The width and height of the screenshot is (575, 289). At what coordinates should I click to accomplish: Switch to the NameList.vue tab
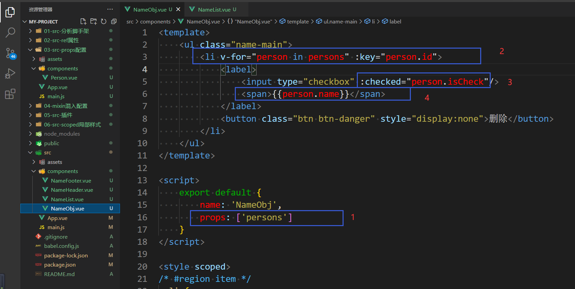pos(216,10)
